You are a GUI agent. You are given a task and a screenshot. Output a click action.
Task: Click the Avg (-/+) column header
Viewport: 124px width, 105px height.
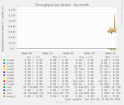click(x=86, y=57)
